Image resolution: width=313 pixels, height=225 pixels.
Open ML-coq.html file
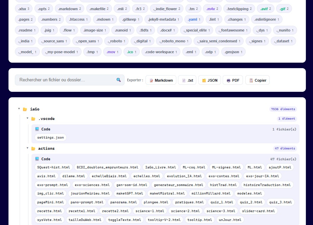194,167
